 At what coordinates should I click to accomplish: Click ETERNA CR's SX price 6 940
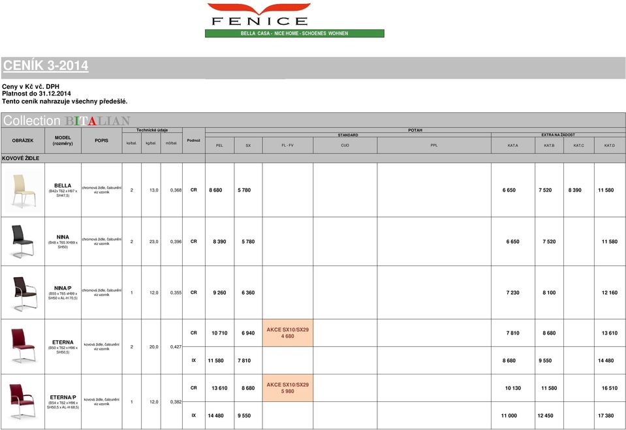(x=248, y=333)
